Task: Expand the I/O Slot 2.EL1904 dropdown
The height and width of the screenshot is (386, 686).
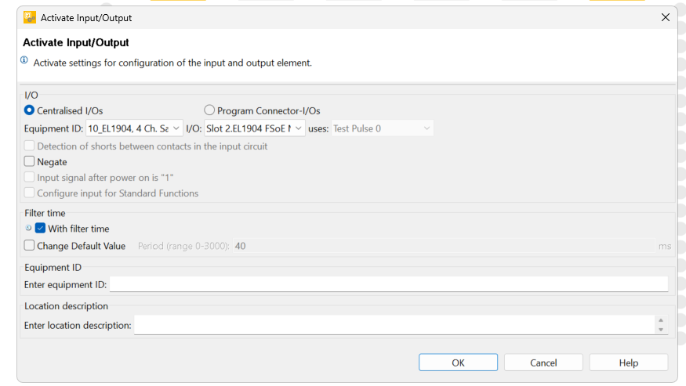Action: (x=255, y=128)
